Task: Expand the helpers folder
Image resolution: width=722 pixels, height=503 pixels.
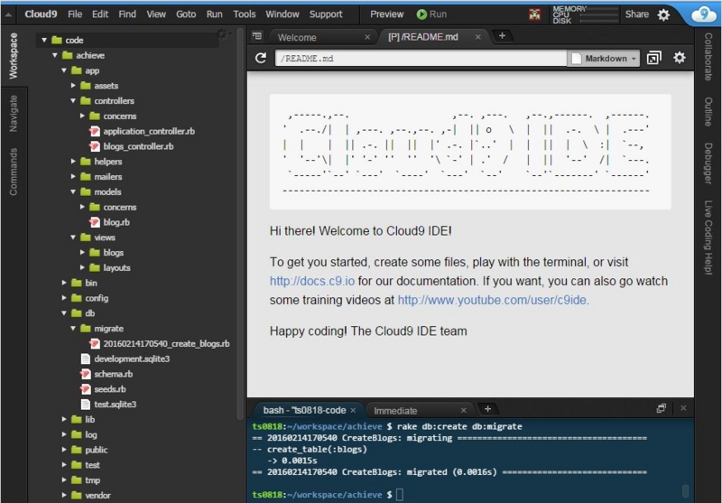Action: [73, 162]
